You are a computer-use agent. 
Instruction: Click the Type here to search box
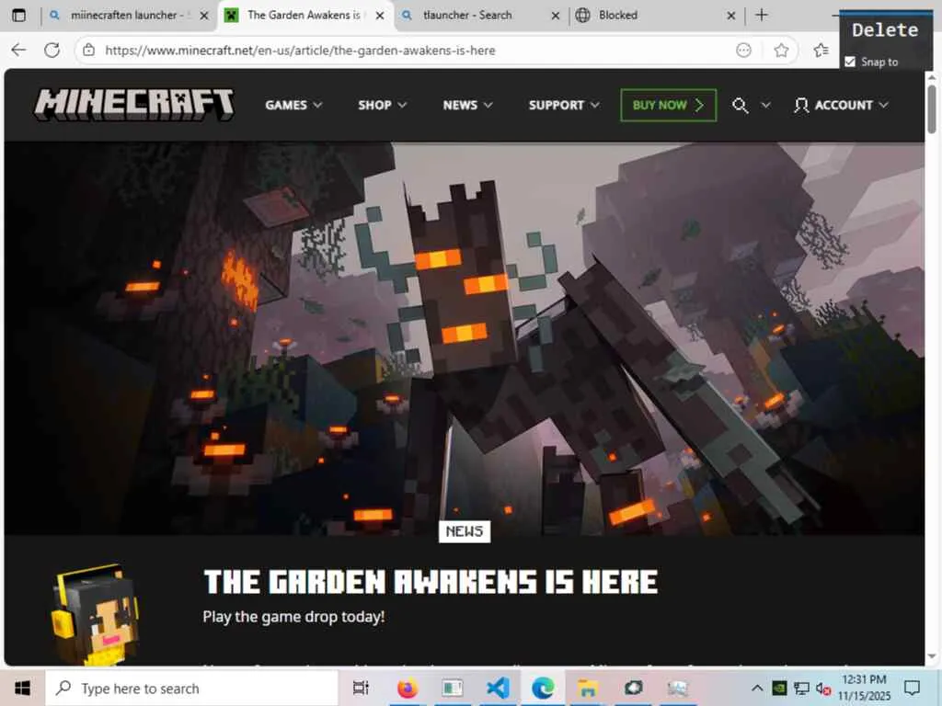191,688
